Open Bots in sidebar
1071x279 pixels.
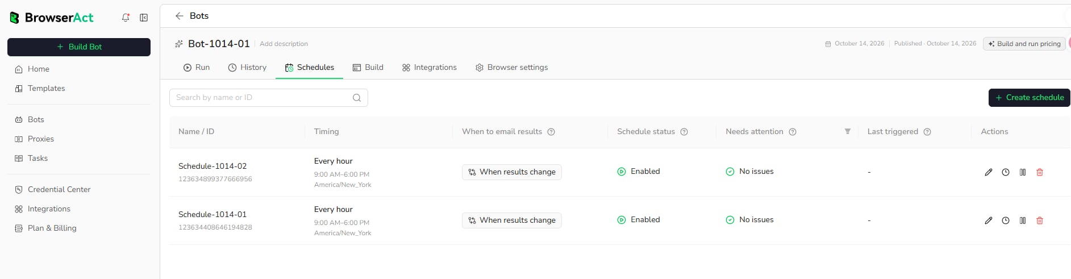[36, 119]
